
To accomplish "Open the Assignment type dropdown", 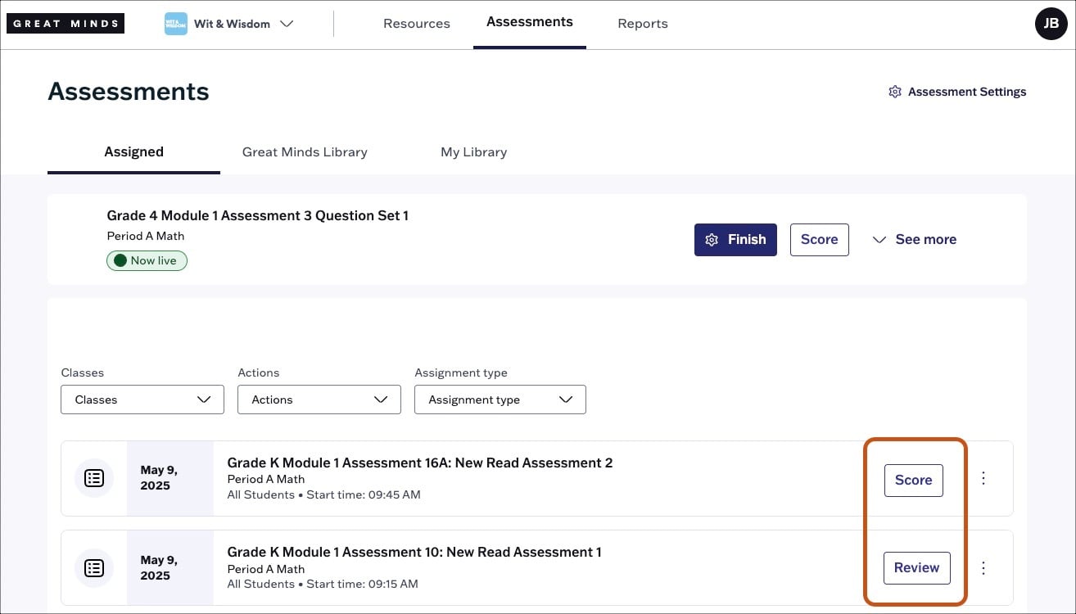I will pos(500,400).
